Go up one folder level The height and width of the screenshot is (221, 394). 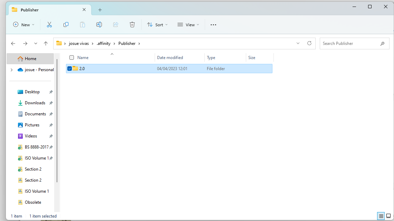click(46, 44)
